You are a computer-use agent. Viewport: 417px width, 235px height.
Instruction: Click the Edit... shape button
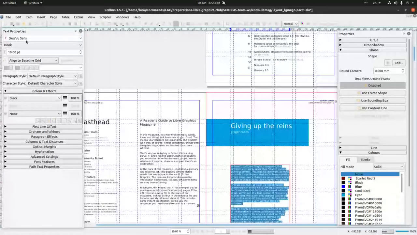pyautogui.click(x=398, y=63)
